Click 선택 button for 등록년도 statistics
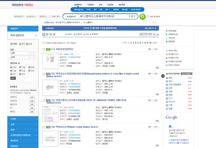 point(32,97)
